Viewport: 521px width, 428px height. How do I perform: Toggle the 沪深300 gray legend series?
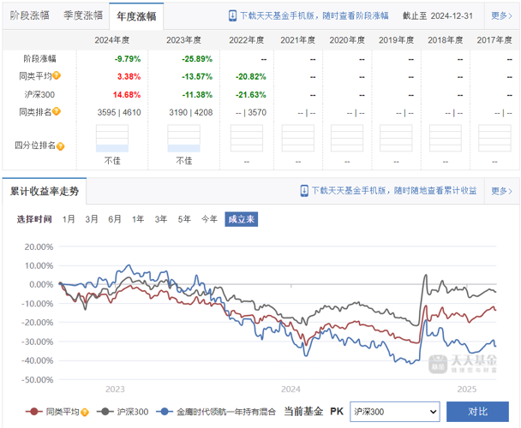[x=123, y=412]
